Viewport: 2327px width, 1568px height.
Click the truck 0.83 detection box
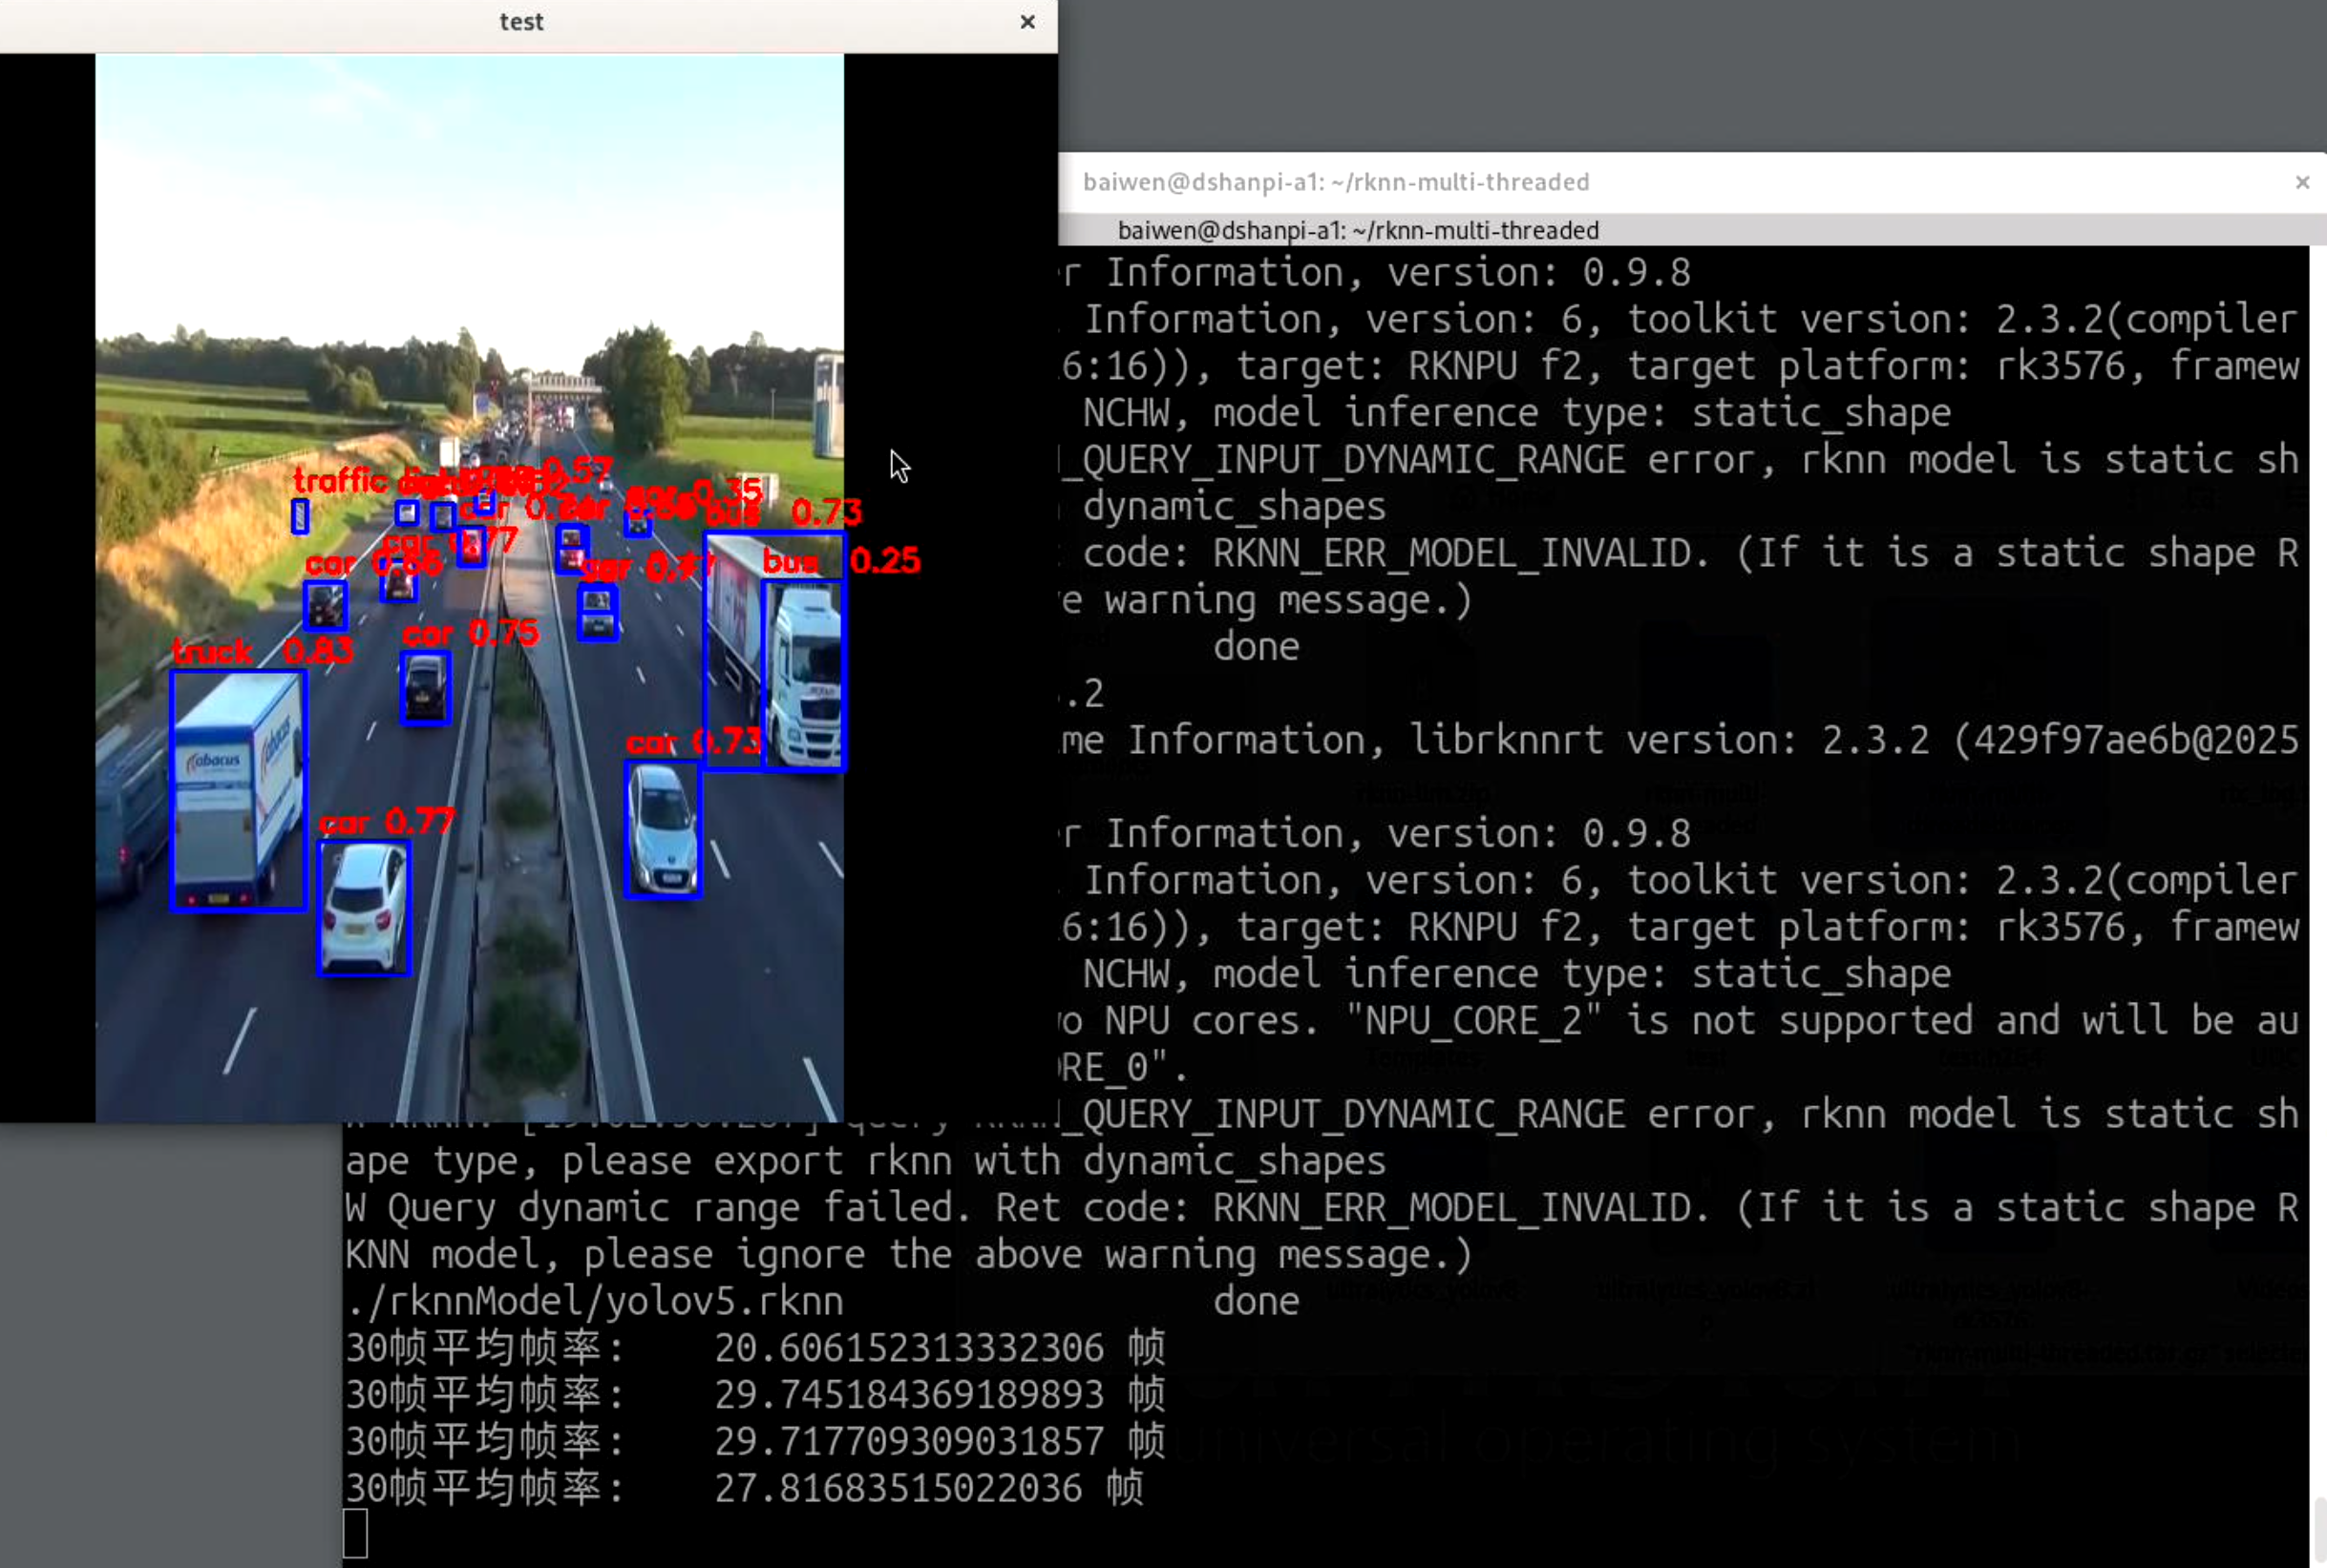click(237, 790)
